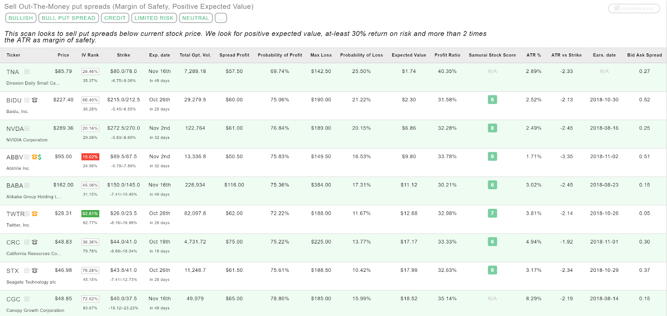Viewport: 667px width, 316px height.
Task: Click the Samurai Stock Score 8 badge for NVDA
Action: 492,128
